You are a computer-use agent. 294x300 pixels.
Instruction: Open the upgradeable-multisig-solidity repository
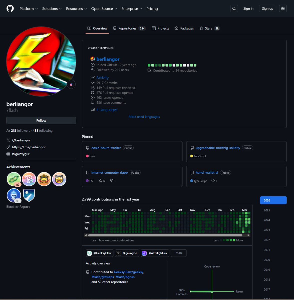(x=218, y=148)
